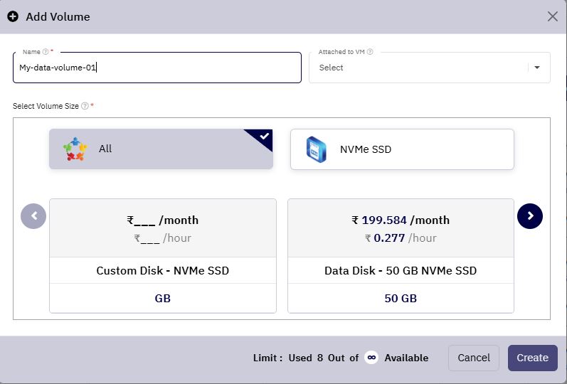Click the infinity limit icon

371,358
